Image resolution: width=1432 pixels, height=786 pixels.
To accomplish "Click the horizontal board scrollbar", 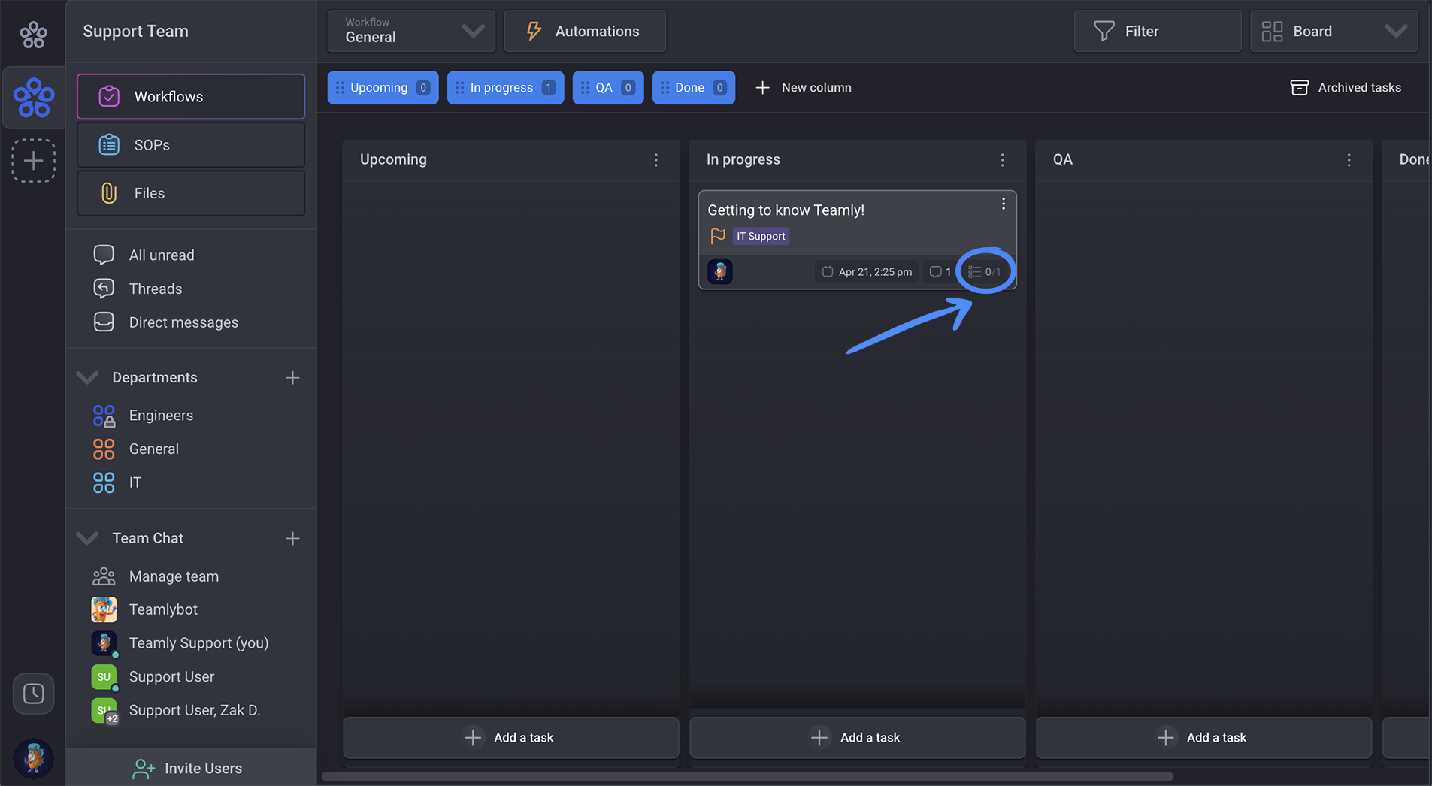I will [747, 776].
